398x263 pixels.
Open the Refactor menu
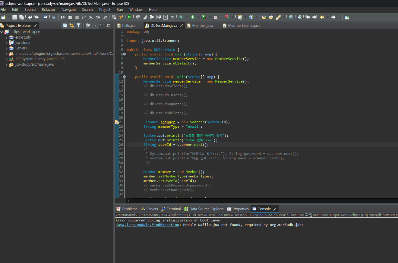49,9
